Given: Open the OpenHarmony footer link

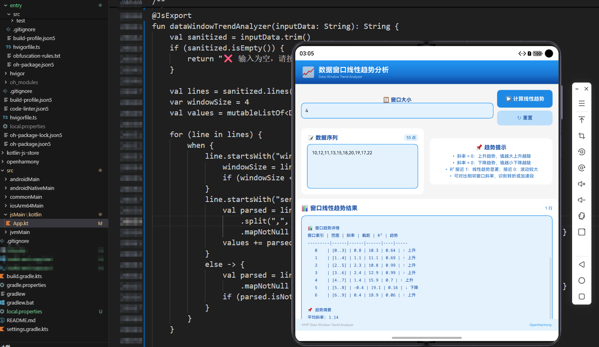Looking at the screenshot, I should coord(540,325).
